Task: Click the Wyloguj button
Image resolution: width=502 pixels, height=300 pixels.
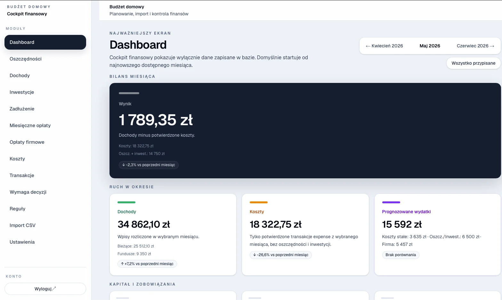Action: [45, 289]
